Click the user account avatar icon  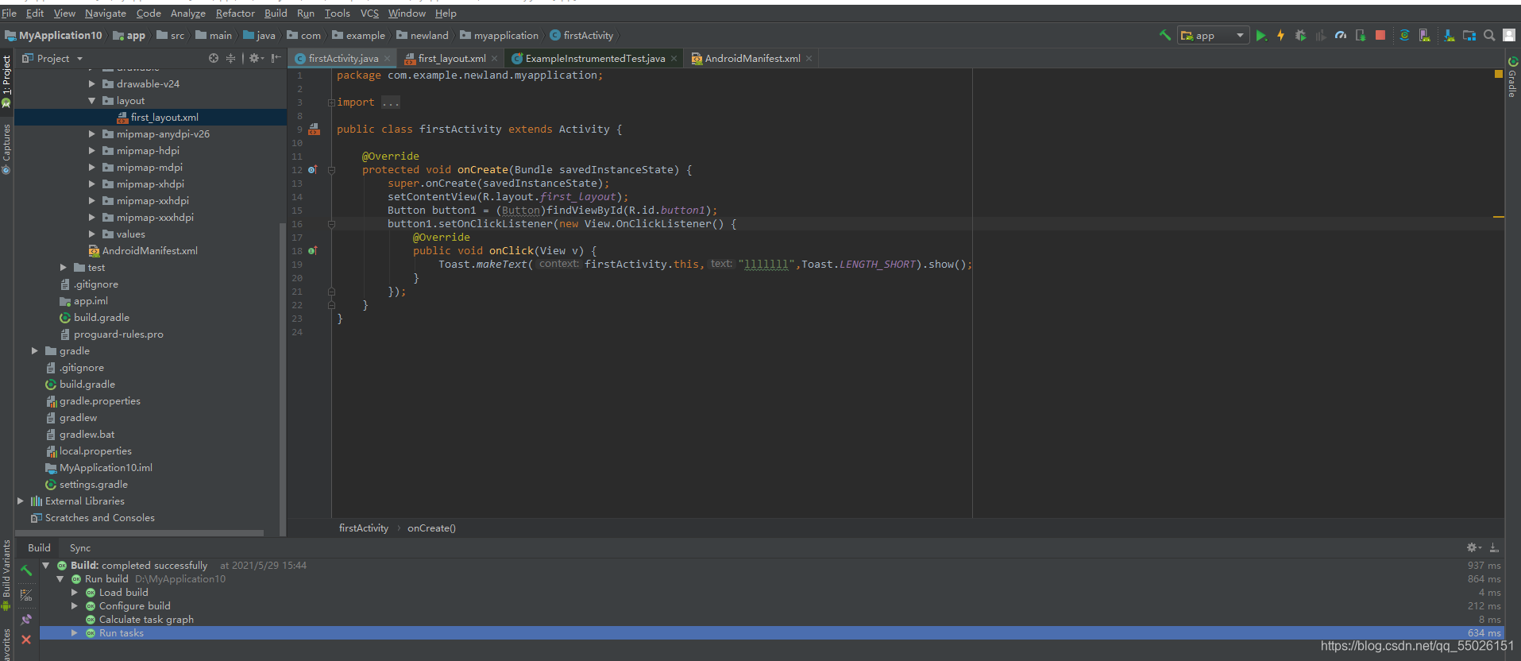click(1509, 35)
